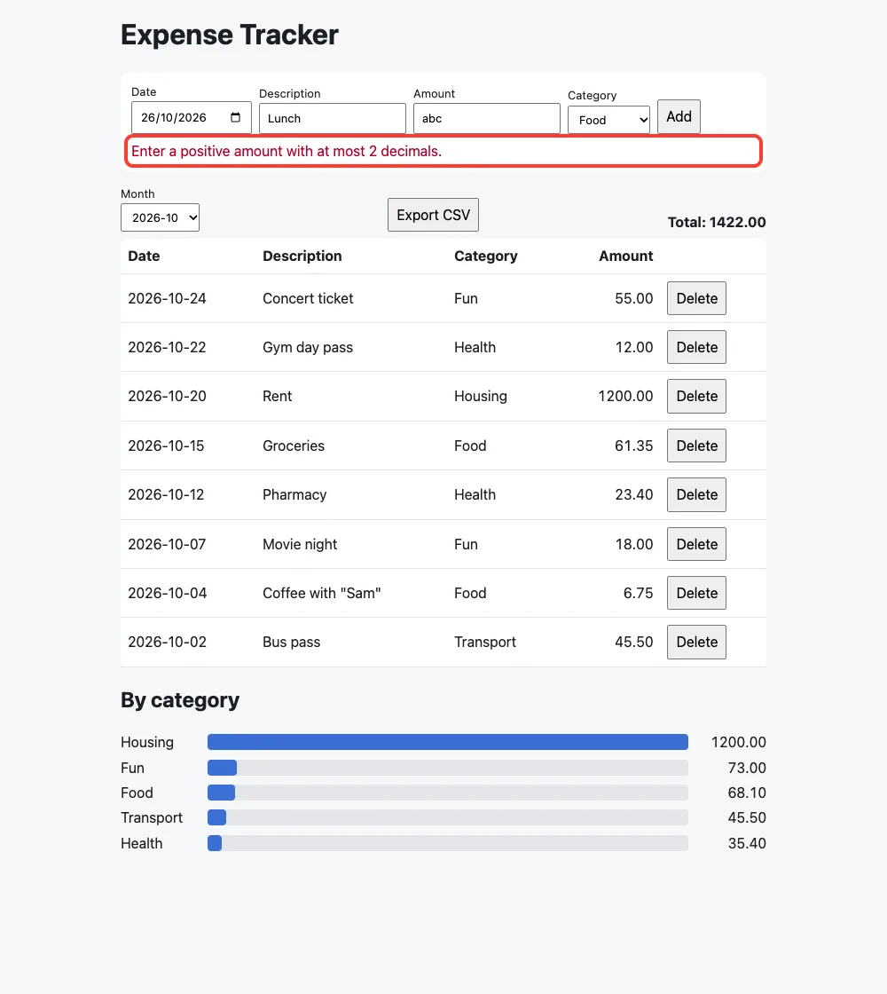Select the Housing category cell in table
Screen dimensions: 887x994
coord(481,396)
